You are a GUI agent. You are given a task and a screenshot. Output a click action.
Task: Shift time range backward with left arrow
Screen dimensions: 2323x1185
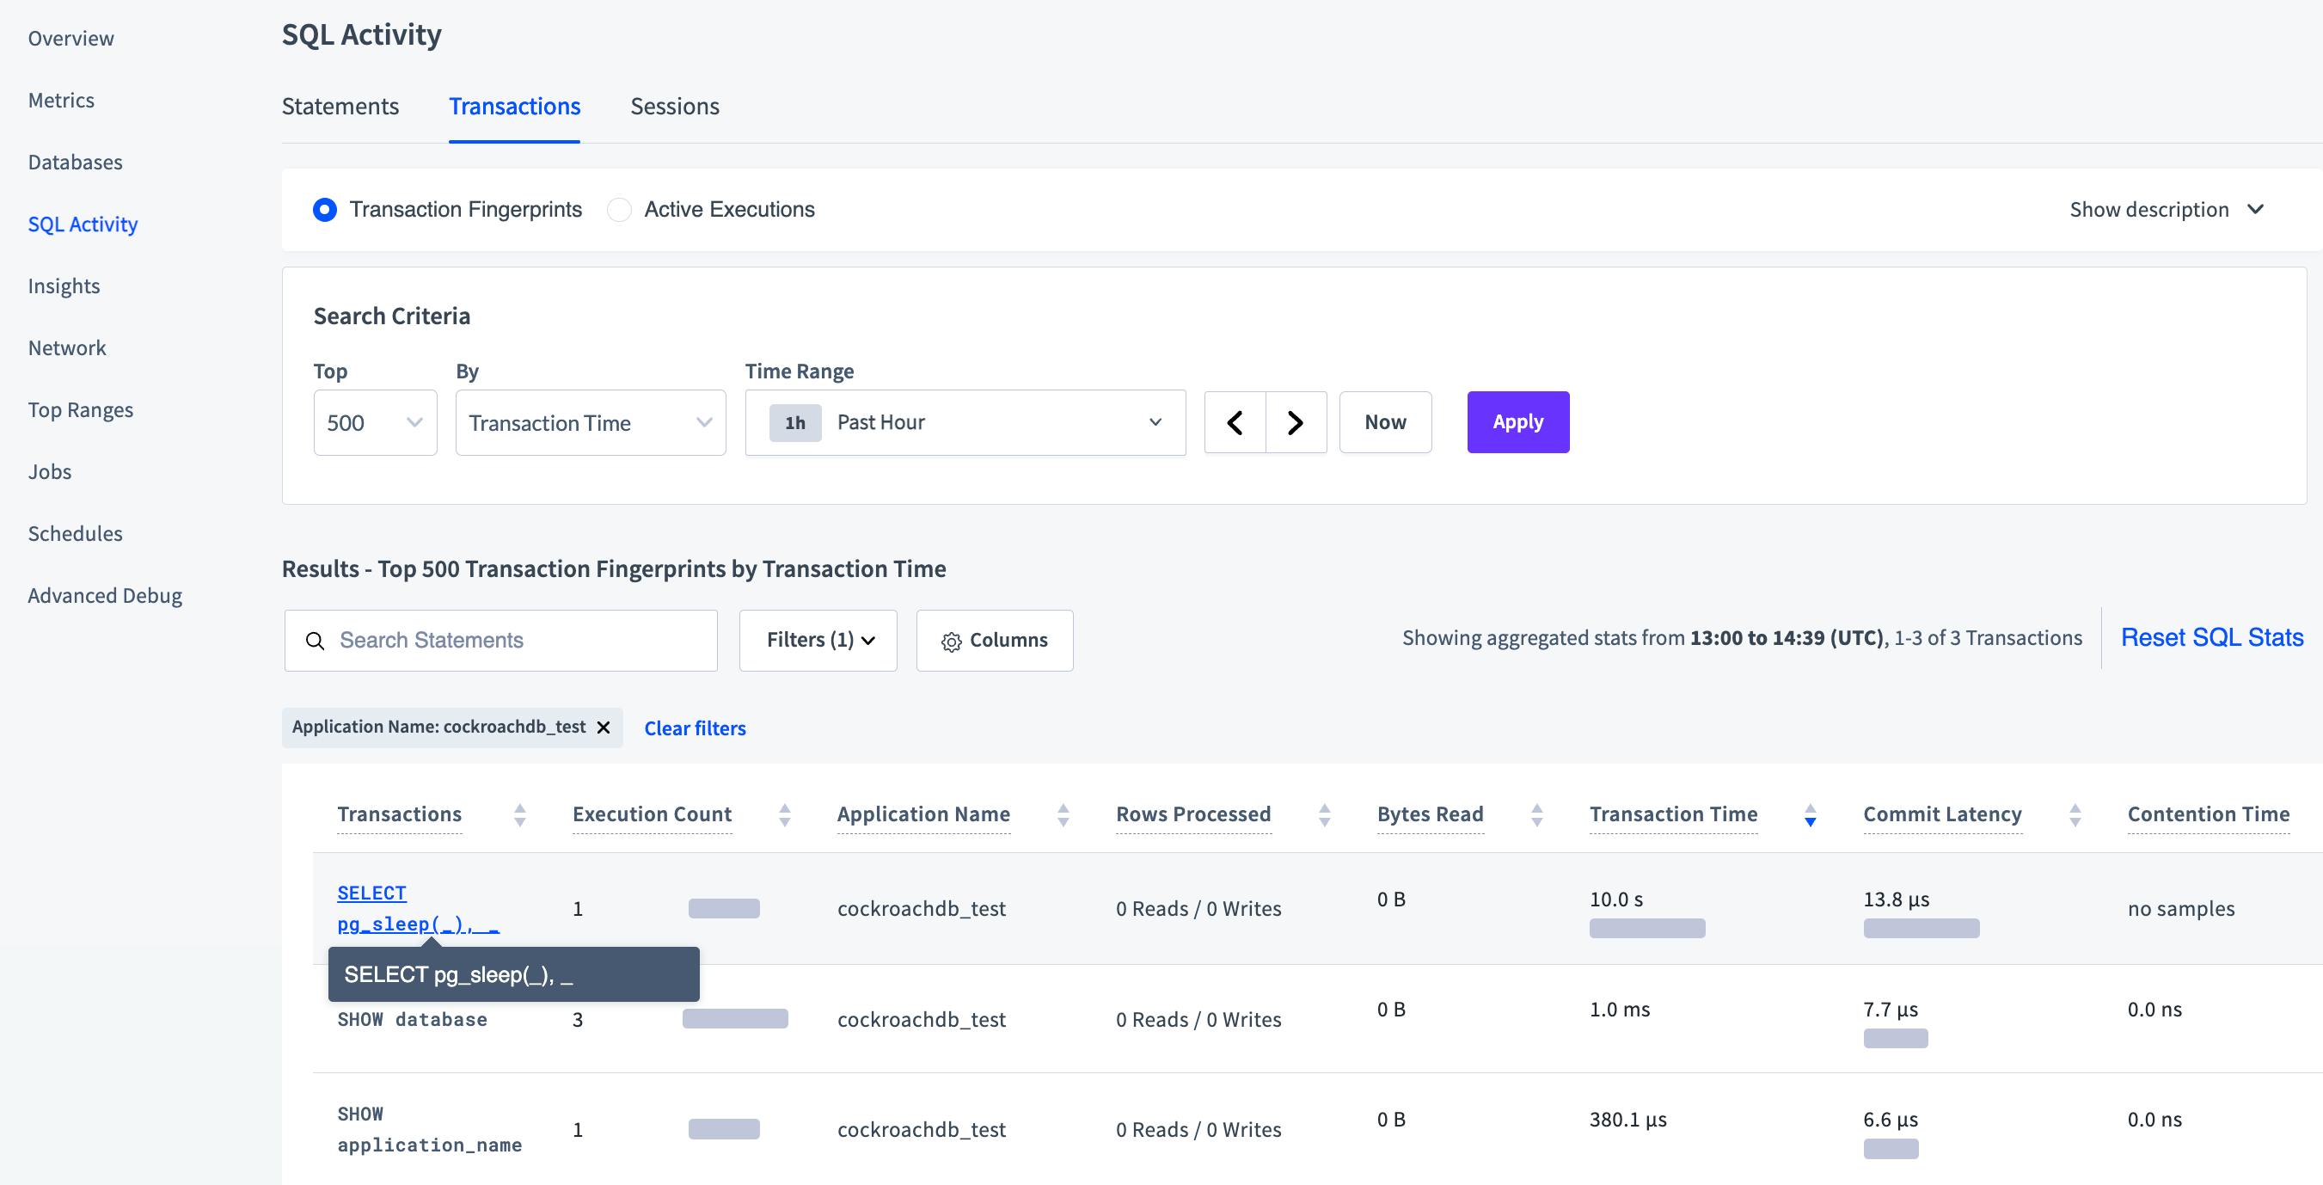tap(1235, 421)
